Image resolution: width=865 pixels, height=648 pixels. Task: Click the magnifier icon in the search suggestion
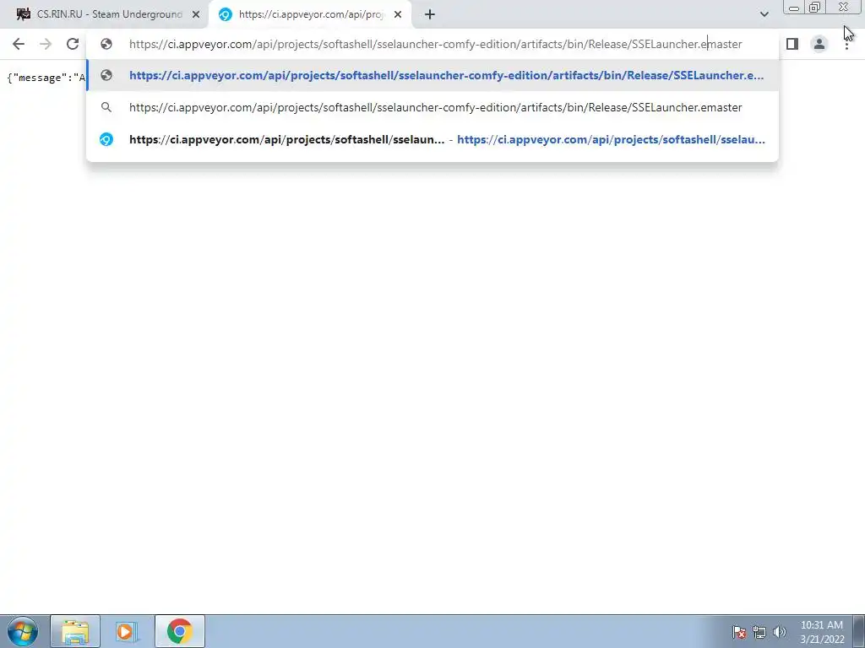tap(106, 107)
